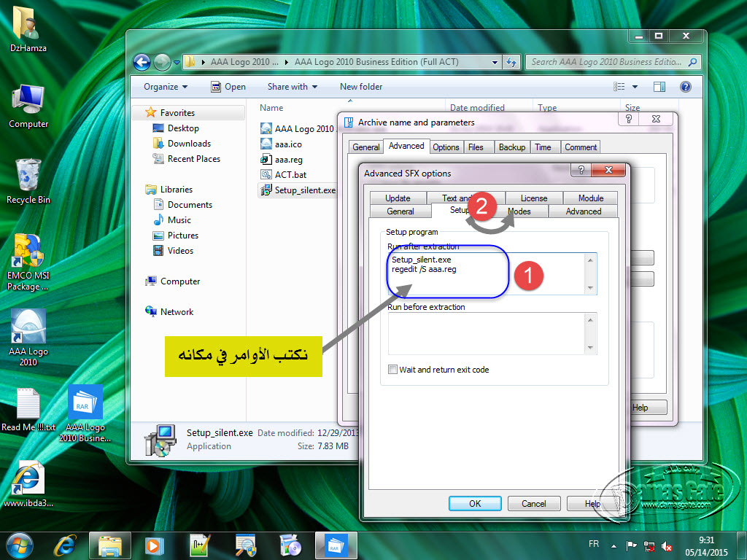
Task: Select Network in navigation pane
Action: (169, 312)
